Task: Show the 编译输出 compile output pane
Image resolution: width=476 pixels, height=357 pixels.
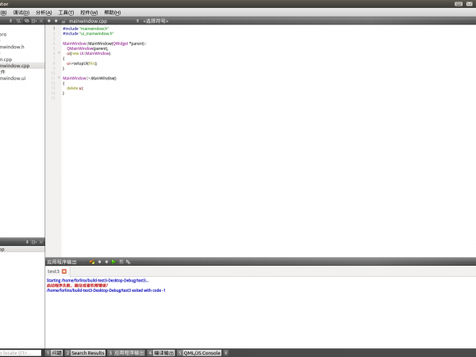Action: (x=164, y=352)
